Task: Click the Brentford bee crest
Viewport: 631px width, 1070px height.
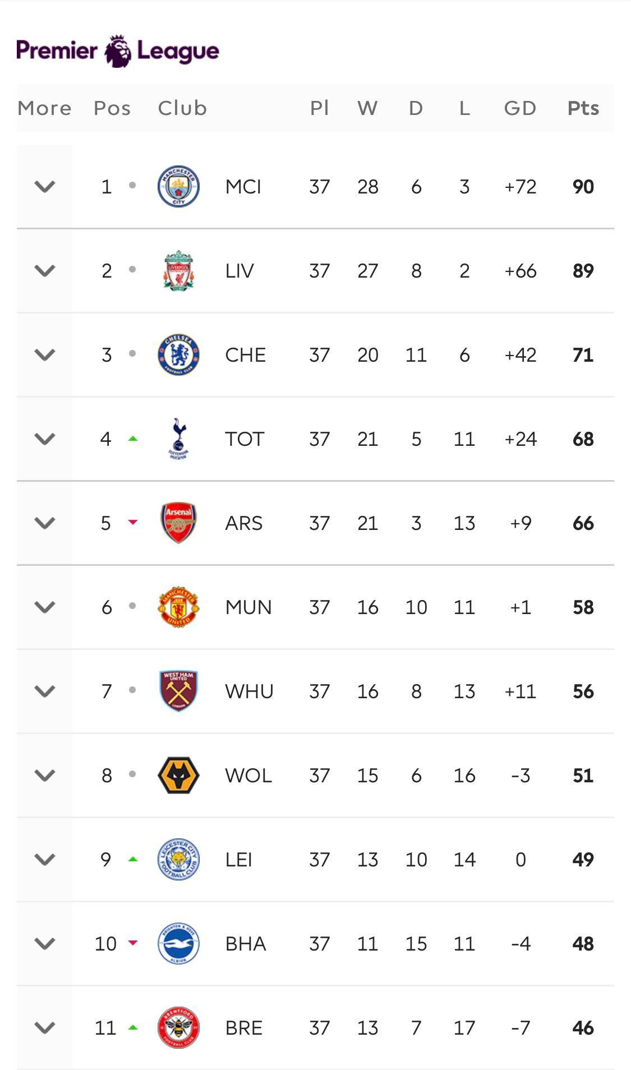Action: 178,1027
